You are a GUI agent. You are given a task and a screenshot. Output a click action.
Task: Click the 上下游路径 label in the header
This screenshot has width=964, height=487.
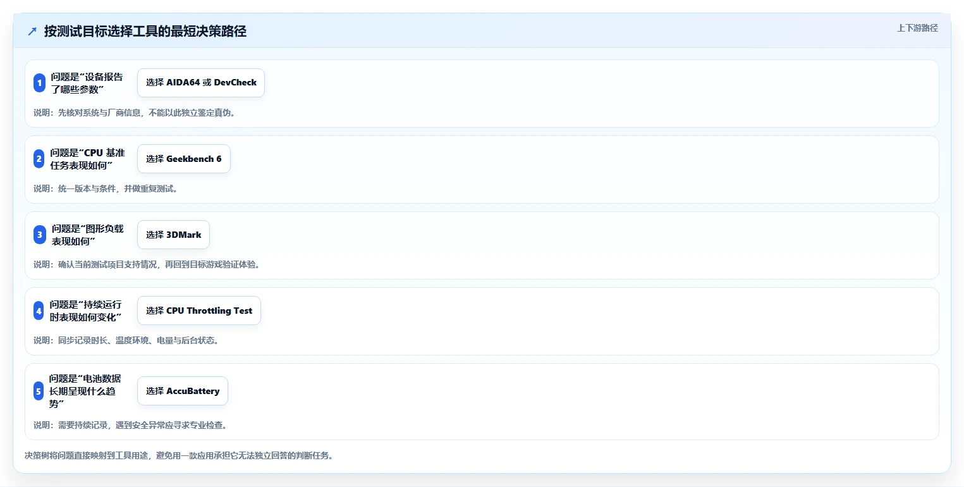(917, 28)
